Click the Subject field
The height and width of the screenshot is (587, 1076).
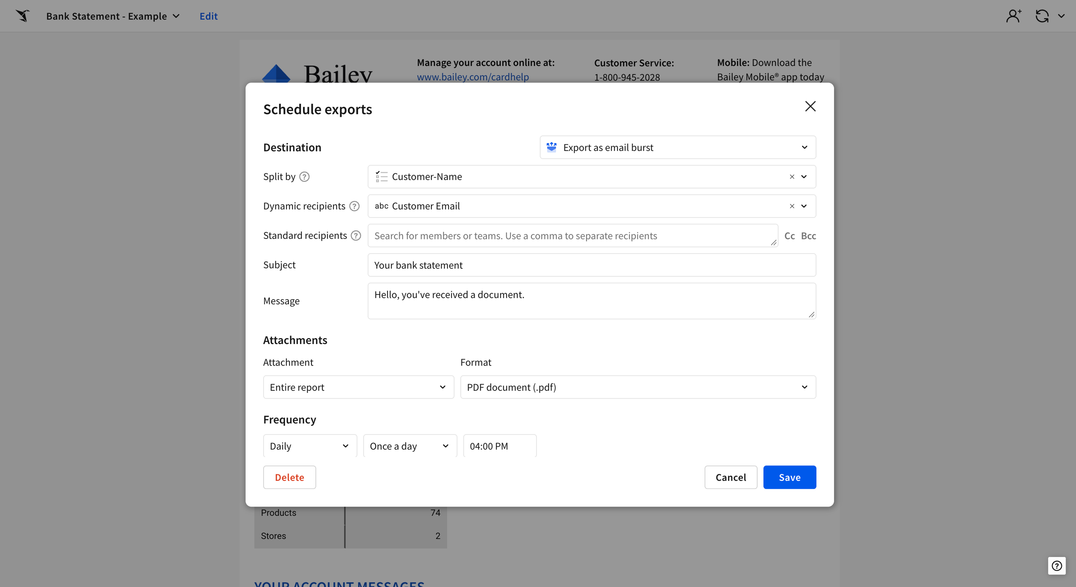tap(592, 265)
